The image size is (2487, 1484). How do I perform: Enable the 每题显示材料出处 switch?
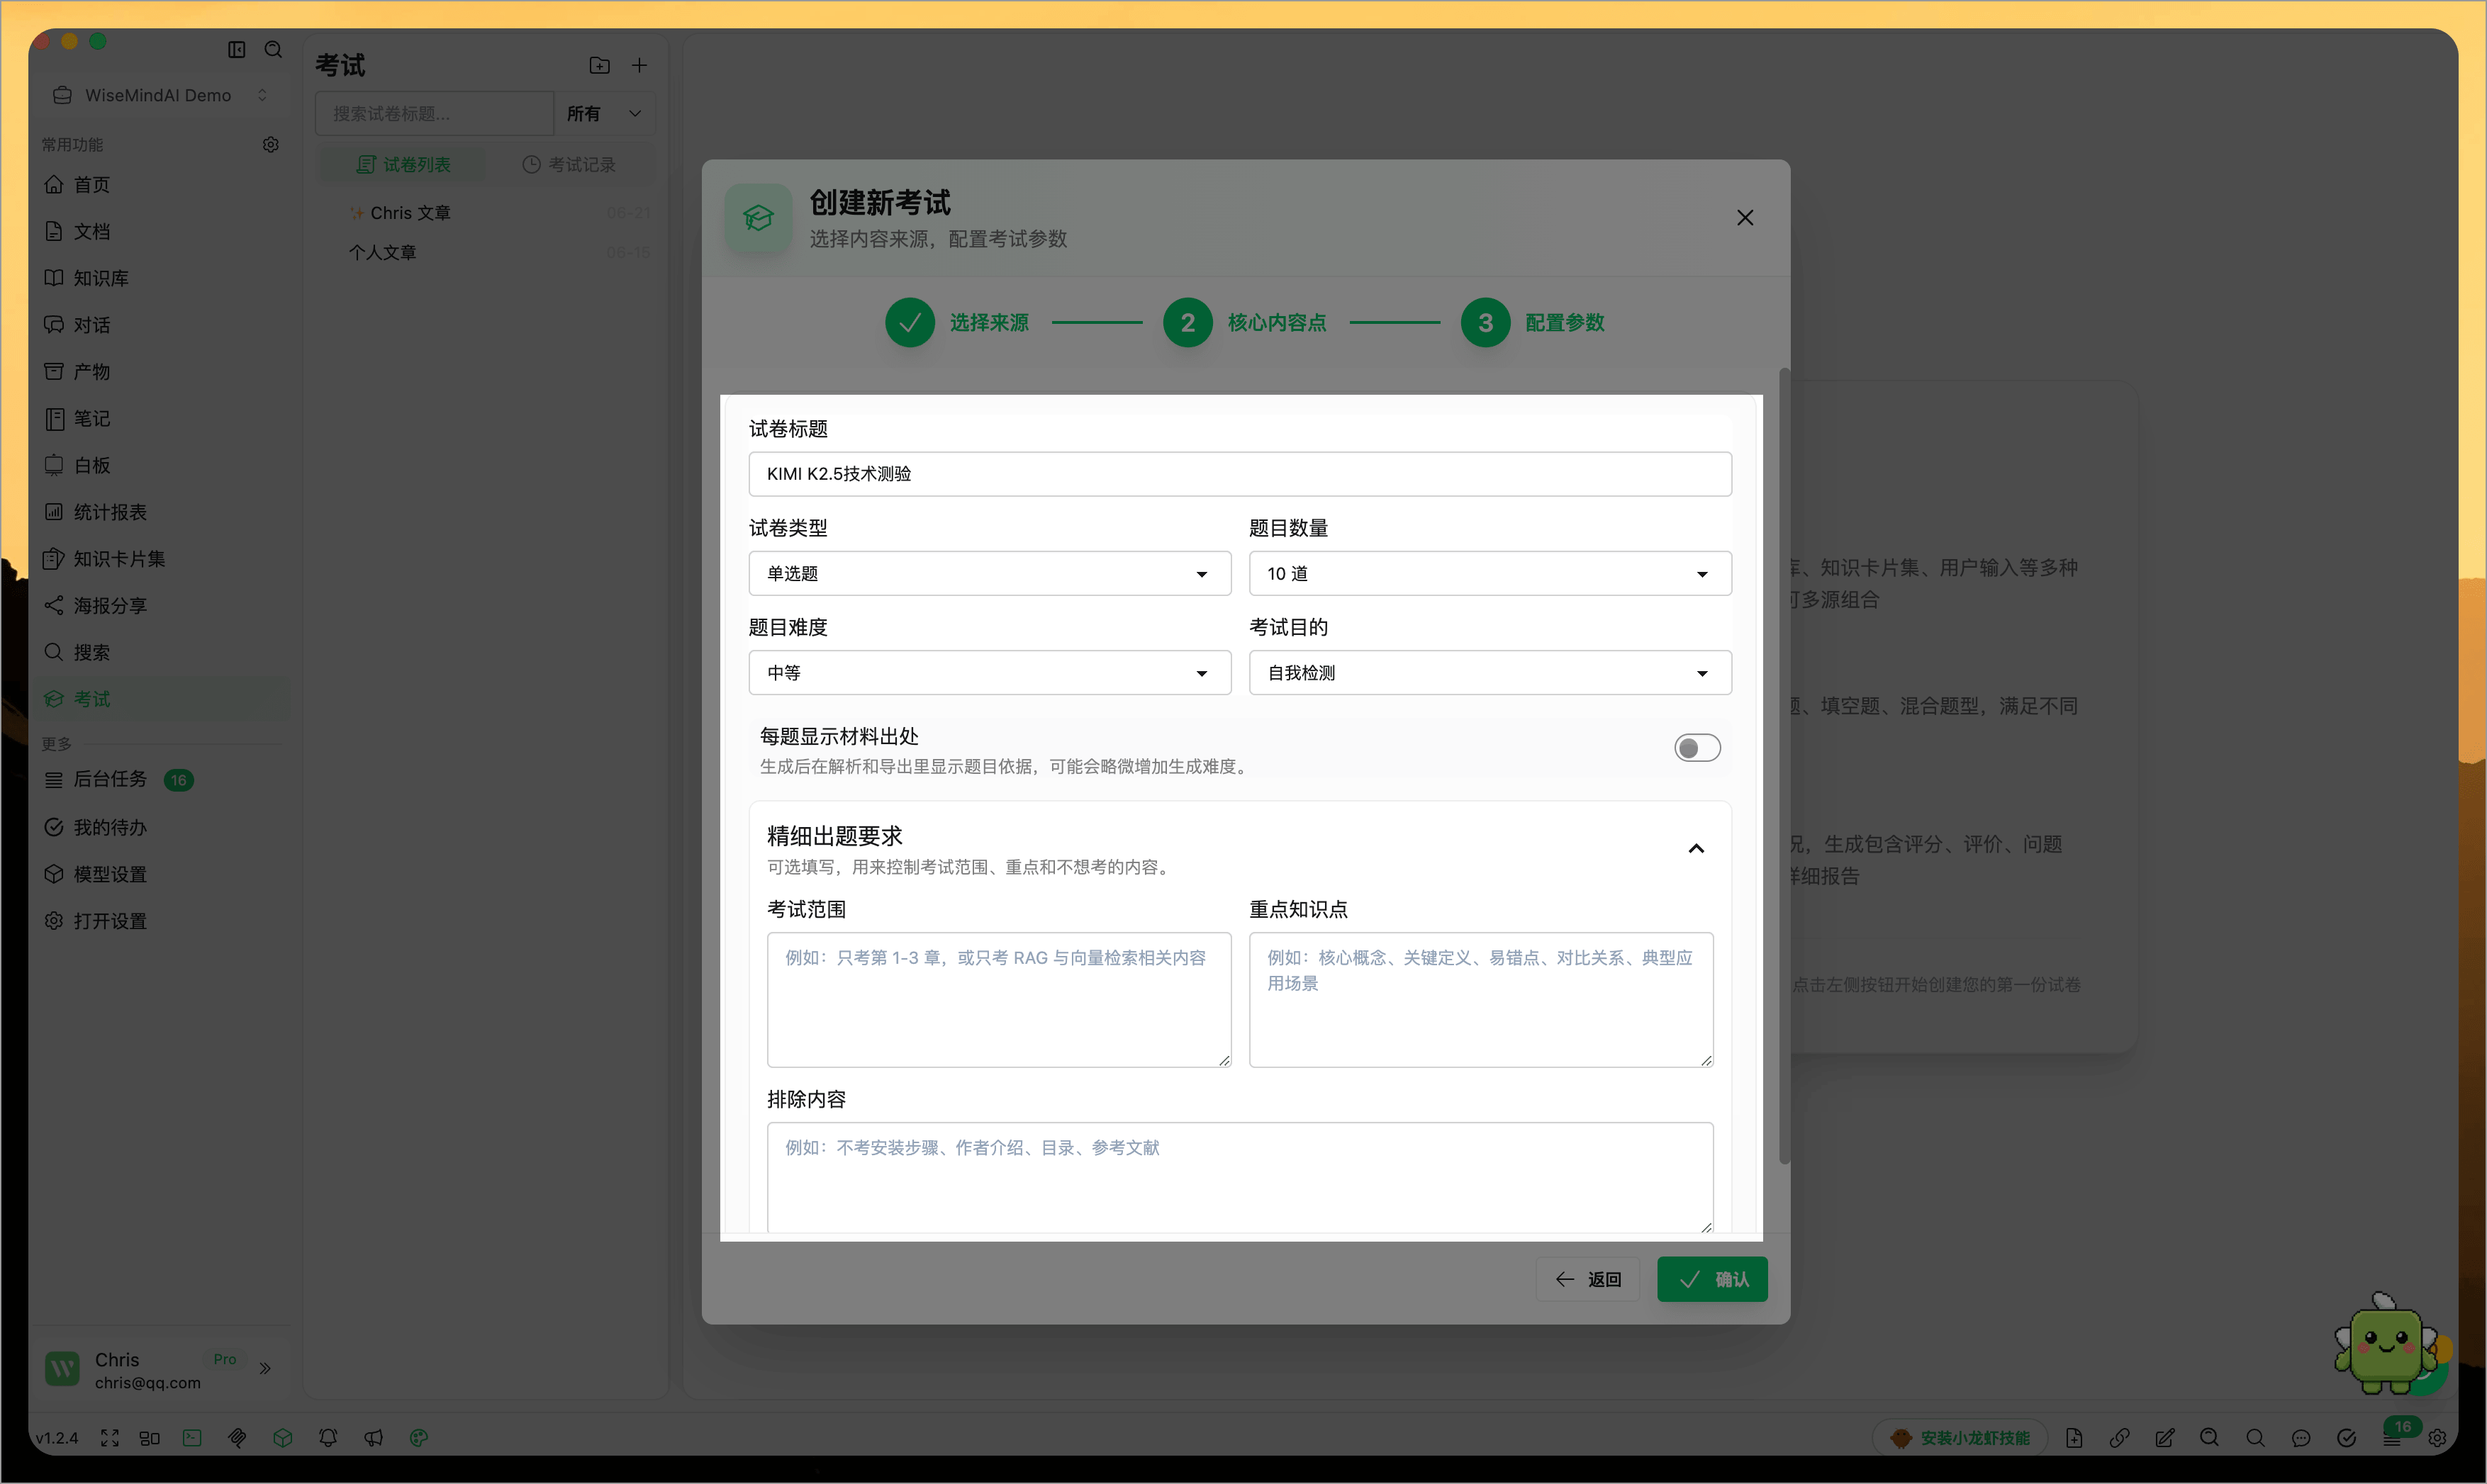(1697, 748)
